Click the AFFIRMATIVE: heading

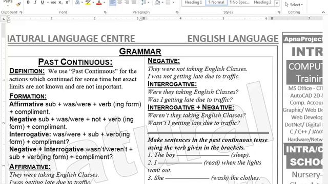point(30,167)
